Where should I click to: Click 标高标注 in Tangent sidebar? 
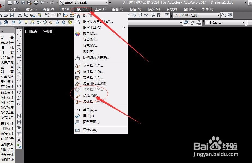click(x=7, y=107)
